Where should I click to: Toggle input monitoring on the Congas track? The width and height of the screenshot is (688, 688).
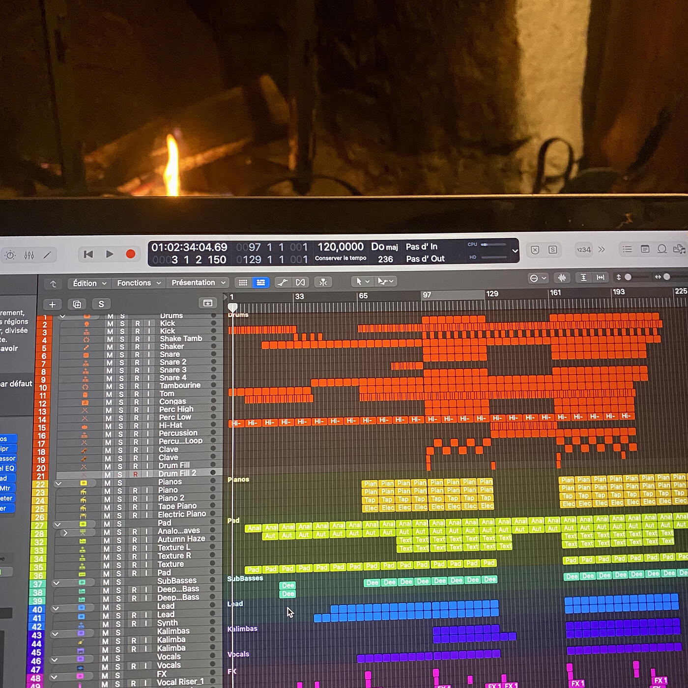pos(148,402)
